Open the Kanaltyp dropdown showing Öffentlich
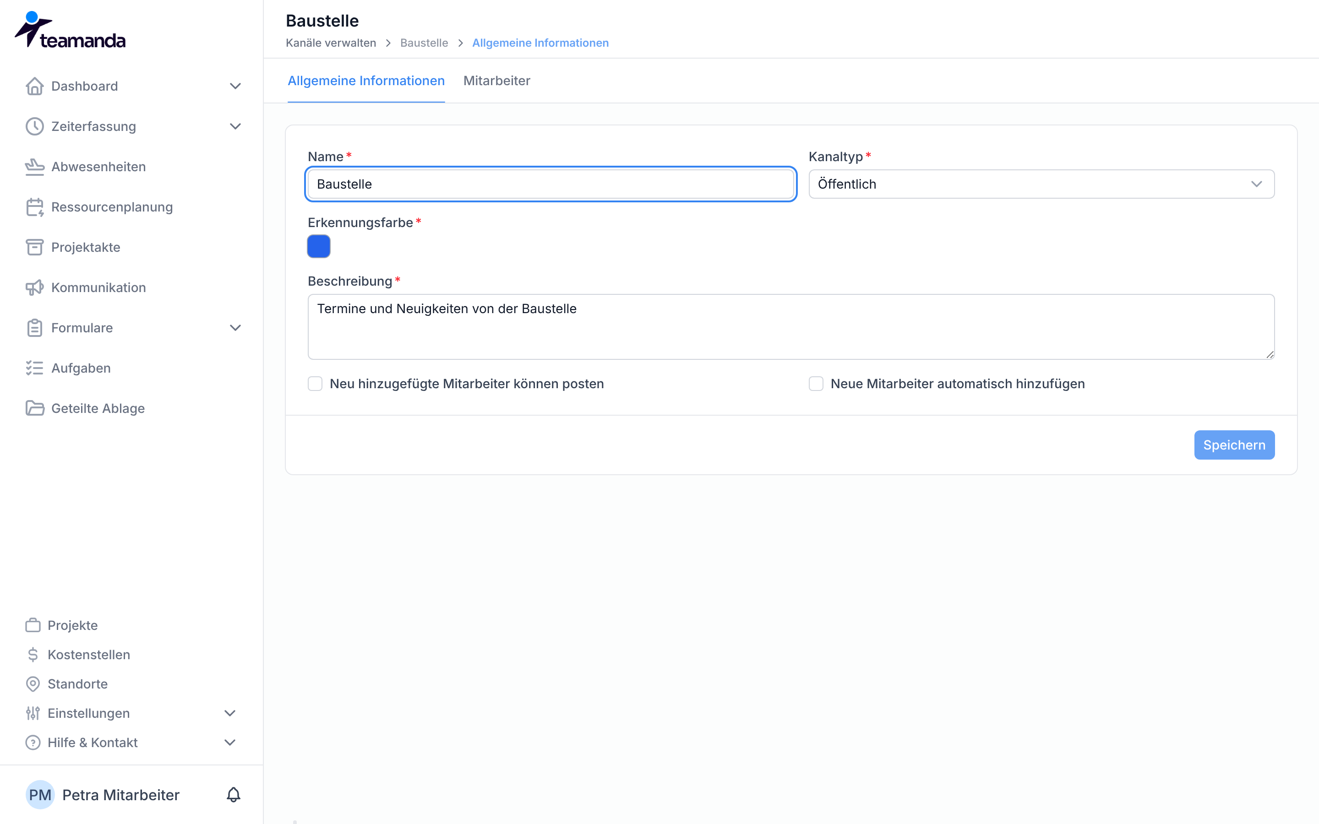The height and width of the screenshot is (824, 1319). (1041, 184)
